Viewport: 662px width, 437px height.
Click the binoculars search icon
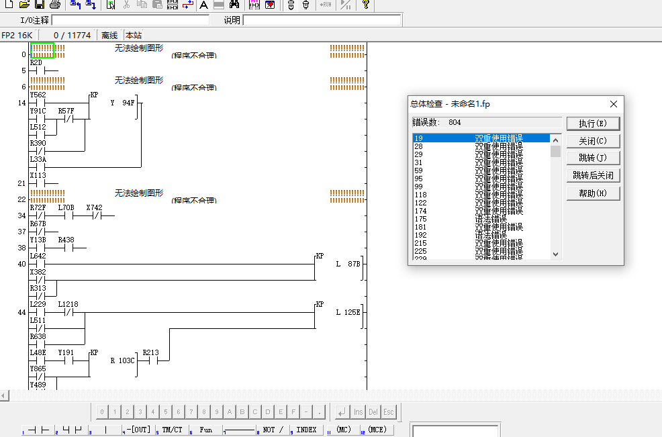coord(234,5)
